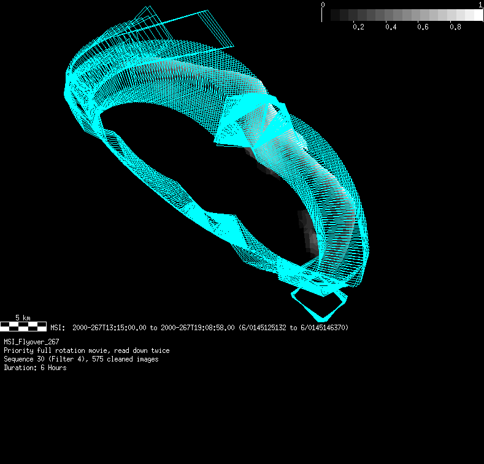Click the grayscale bar near the 0.8 mark

point(451,15)
